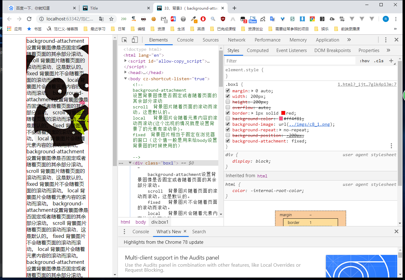
Task: Open the 范仁义-博客园 bookmark
Action: pos(62,29)
